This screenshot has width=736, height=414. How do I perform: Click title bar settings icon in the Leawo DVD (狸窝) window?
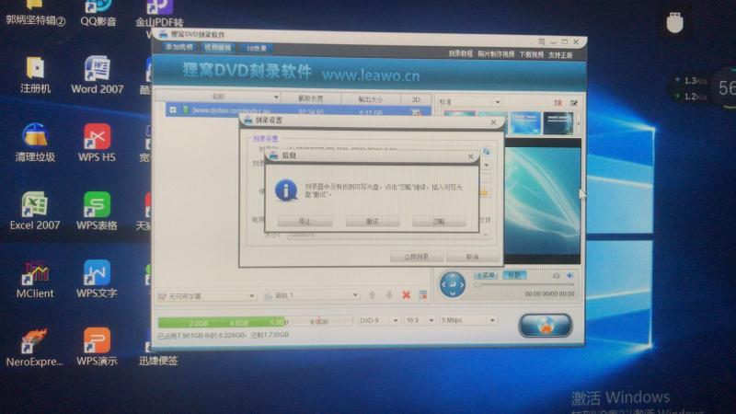[x=542, y=41]
